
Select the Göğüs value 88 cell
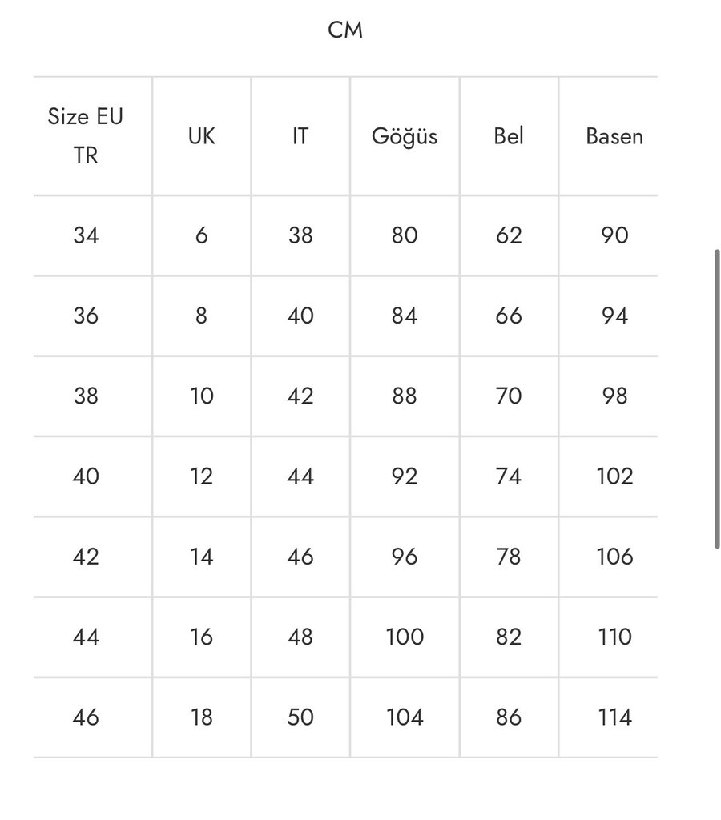click(405, 396)
